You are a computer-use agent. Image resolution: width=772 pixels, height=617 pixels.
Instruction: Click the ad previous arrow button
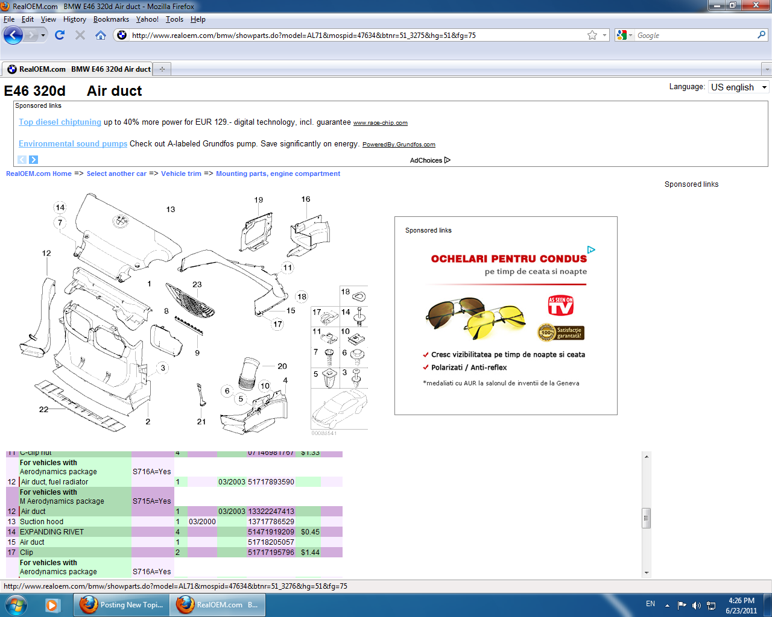(x=22, y=160)
